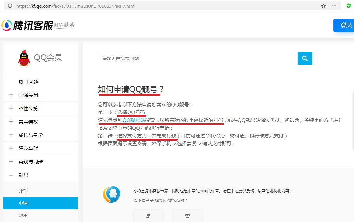Expand the 离线与同步 plus icon
The width and height of the screenshot is (354, 222).
(x=11, y=161)
